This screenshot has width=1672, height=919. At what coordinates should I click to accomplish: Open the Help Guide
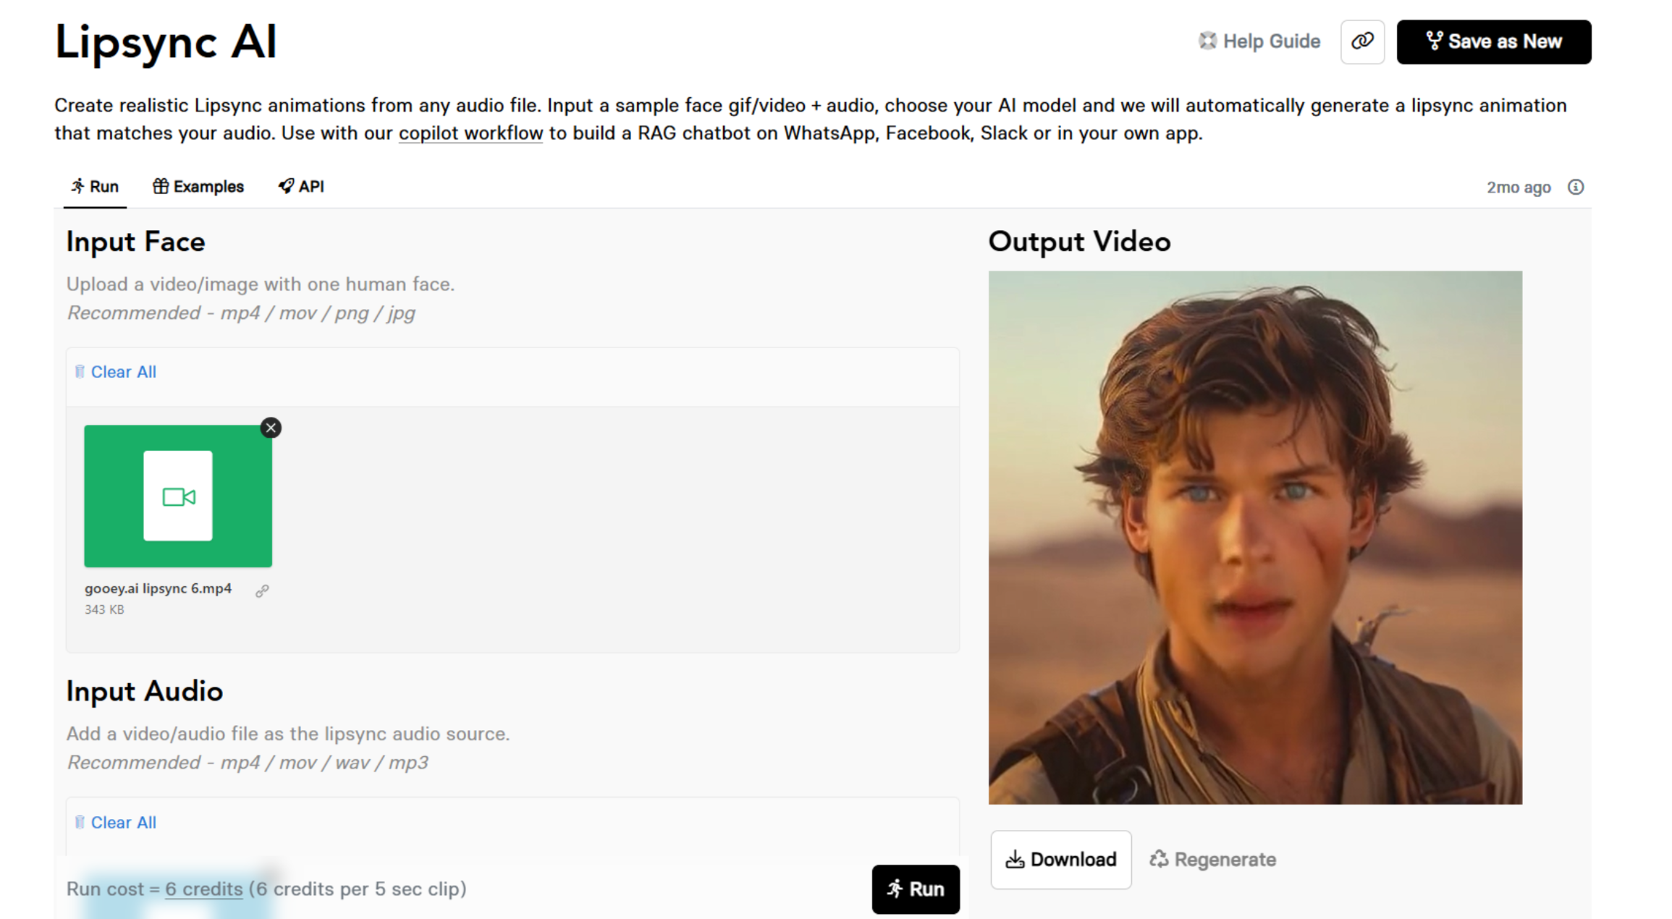[x=1259, y=41]
